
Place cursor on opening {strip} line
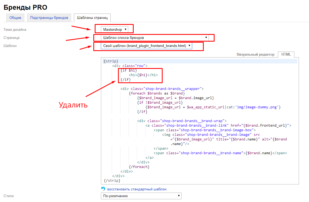tap(111, 61)
